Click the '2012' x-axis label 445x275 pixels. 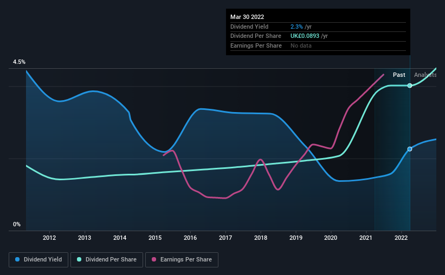coord(49,238)
